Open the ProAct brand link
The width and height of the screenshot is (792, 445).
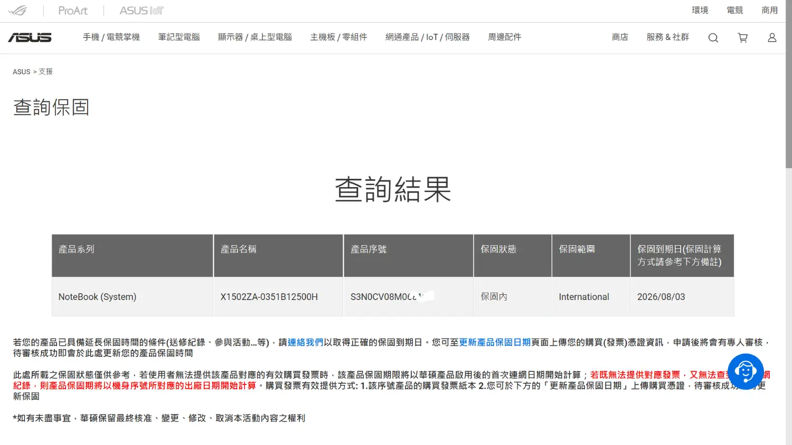(73, 11)
